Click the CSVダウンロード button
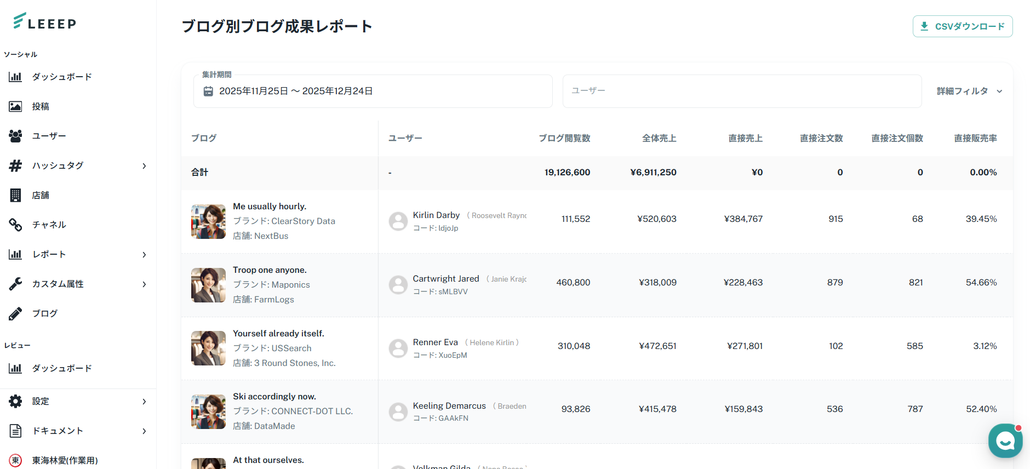This screenshot has width=1030, height=469. (x=962, y=26)
